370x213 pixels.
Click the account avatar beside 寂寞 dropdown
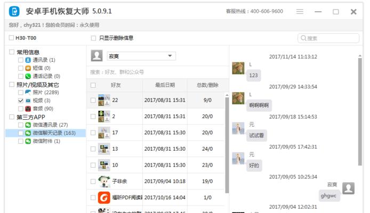pos(96,55)
